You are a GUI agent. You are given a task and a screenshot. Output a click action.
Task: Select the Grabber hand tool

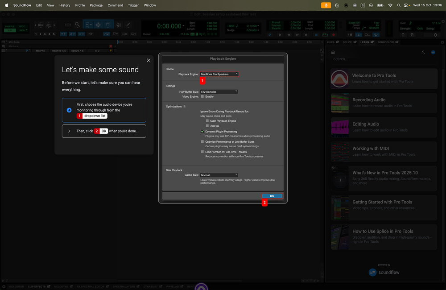[107, 25]
